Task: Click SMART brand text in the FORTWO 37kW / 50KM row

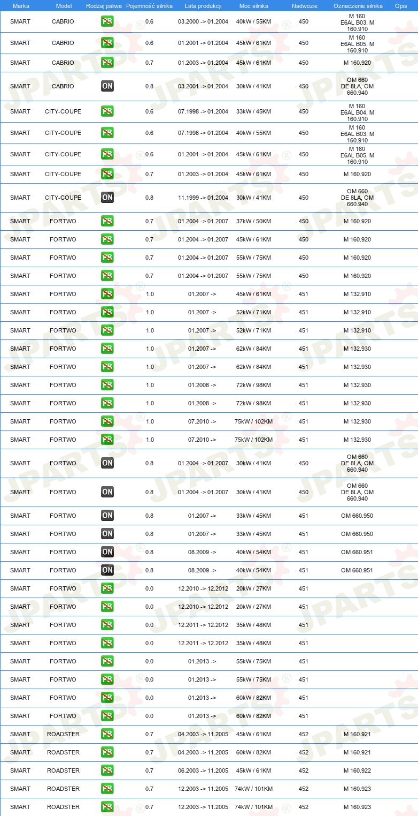Action: click(x=20, y=221)
